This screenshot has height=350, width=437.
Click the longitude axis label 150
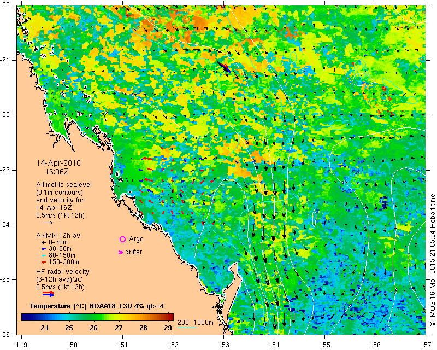pyautogui.click(x=72, y=345)
